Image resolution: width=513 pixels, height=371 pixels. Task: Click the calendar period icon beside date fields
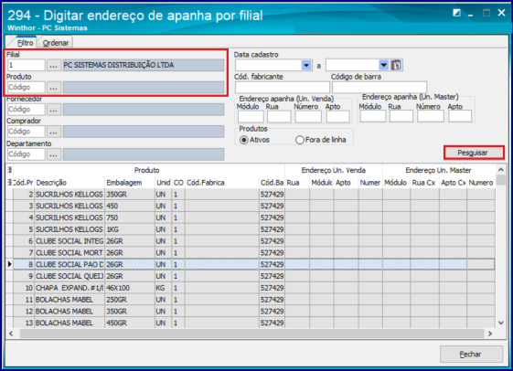coord(397,65)
